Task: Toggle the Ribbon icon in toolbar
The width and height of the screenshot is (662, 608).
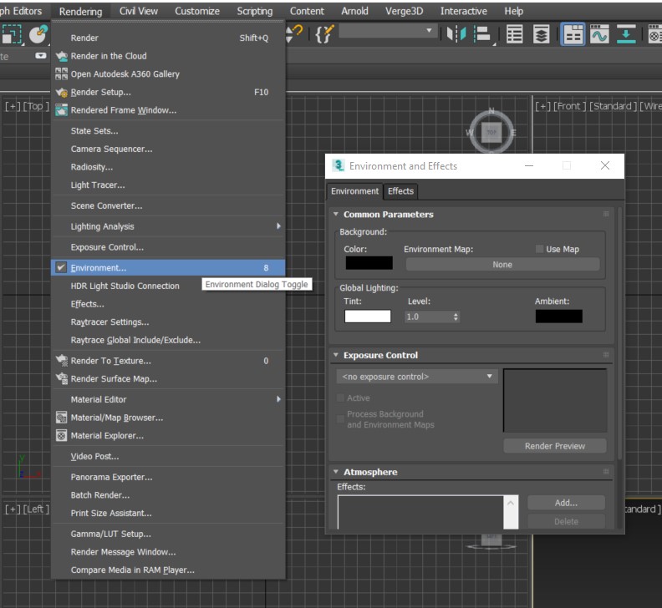Action: [573, 33]
